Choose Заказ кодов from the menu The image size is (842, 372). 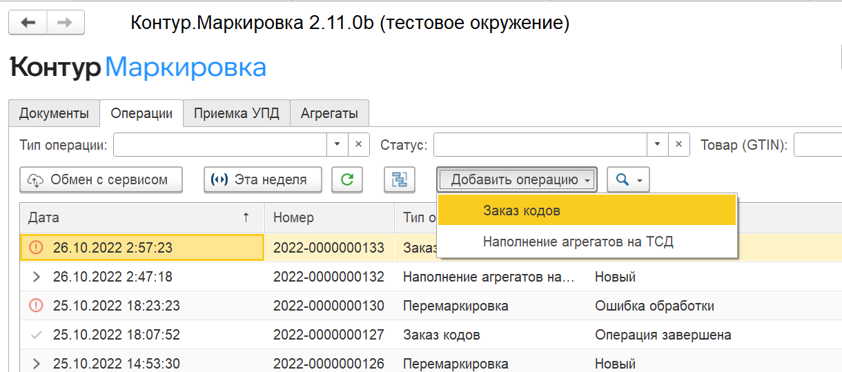click(x=521, y=211)
